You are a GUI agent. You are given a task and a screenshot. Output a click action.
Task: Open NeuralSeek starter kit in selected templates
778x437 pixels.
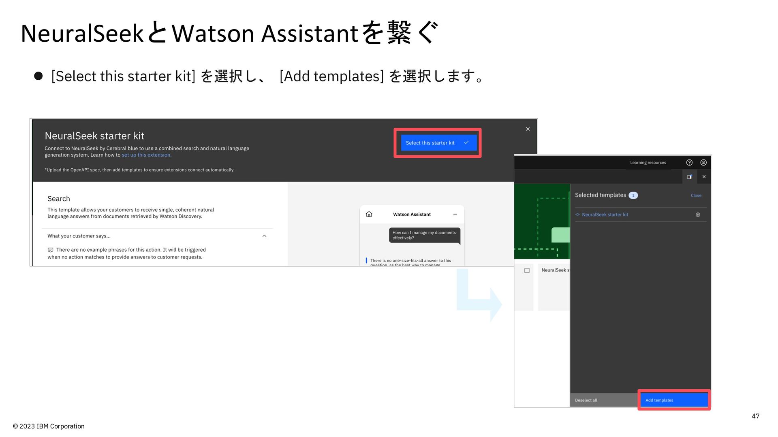605,214
